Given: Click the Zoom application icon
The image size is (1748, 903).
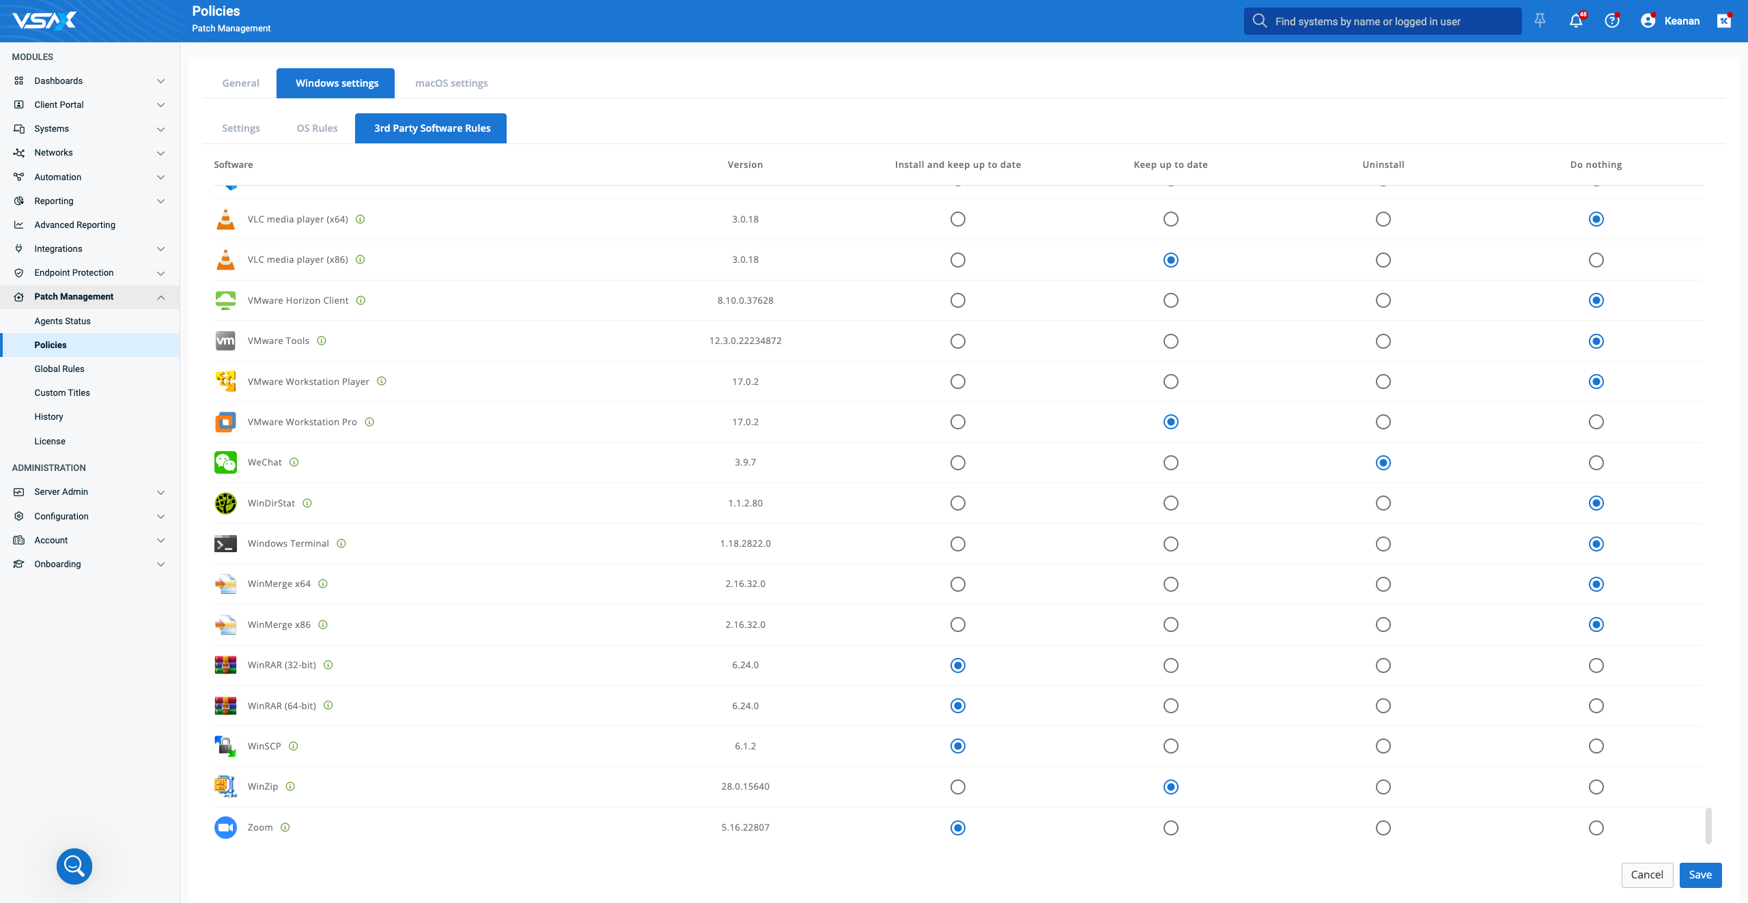Looking at the screenshot, I should coord(225,827).
